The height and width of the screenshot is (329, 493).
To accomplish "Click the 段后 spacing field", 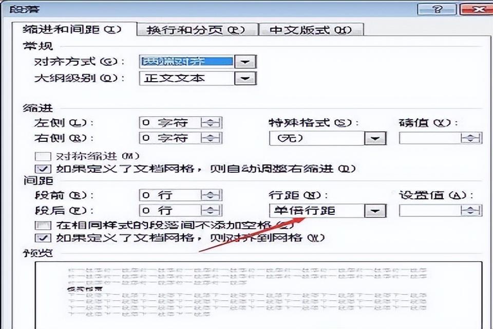I will click(x=170, y=210).
